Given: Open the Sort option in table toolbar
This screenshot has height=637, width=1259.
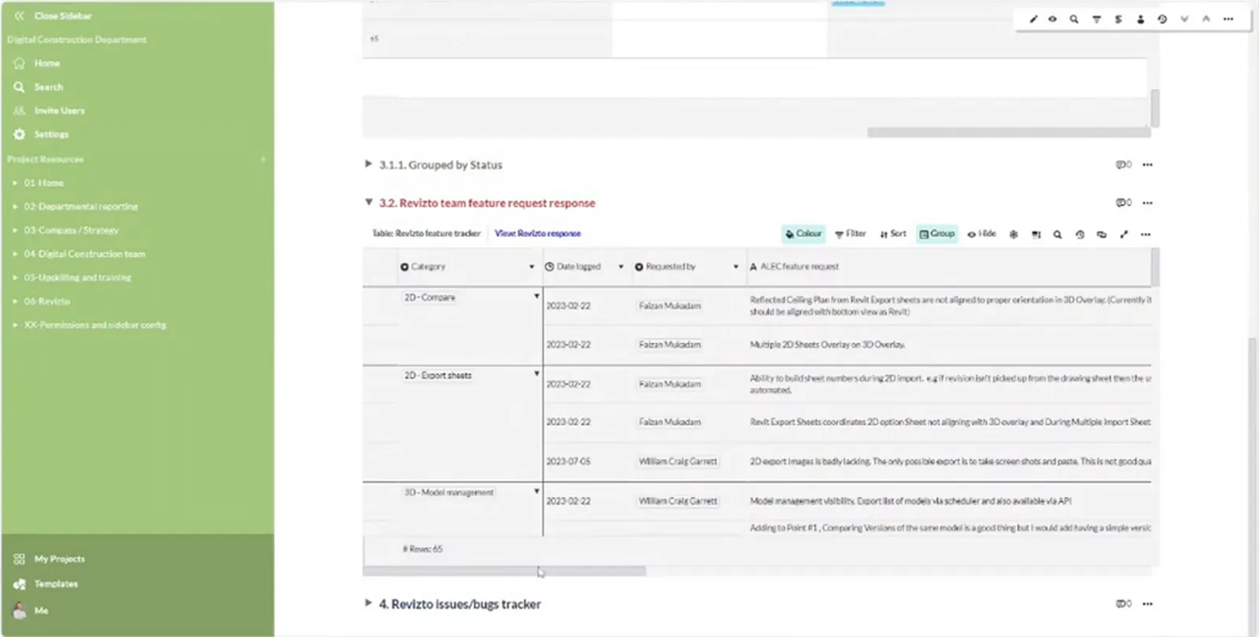Looking at the screenshot, I should click(893, 234).
